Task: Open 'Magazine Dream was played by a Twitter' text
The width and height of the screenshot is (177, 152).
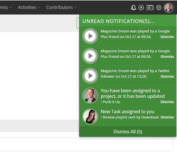Action: (135, 71)
